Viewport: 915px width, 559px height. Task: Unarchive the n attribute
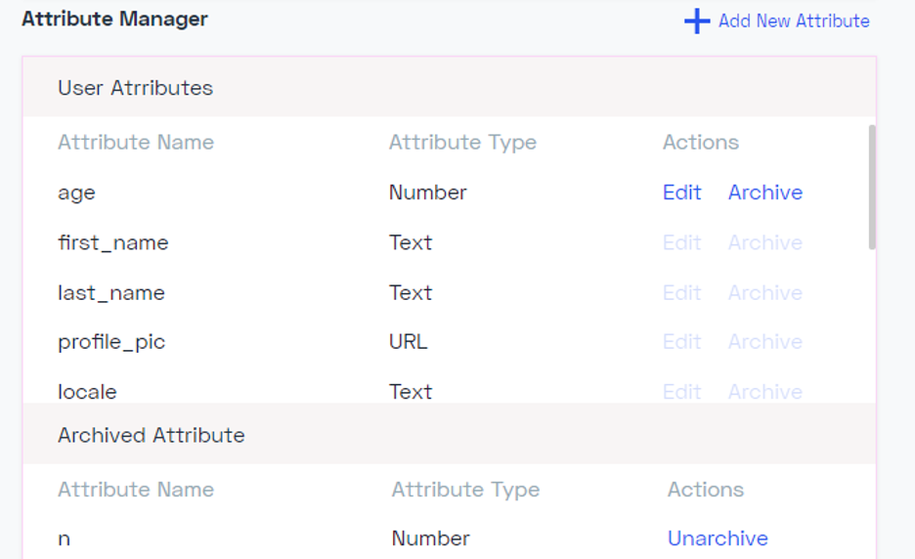pos(718,538)
